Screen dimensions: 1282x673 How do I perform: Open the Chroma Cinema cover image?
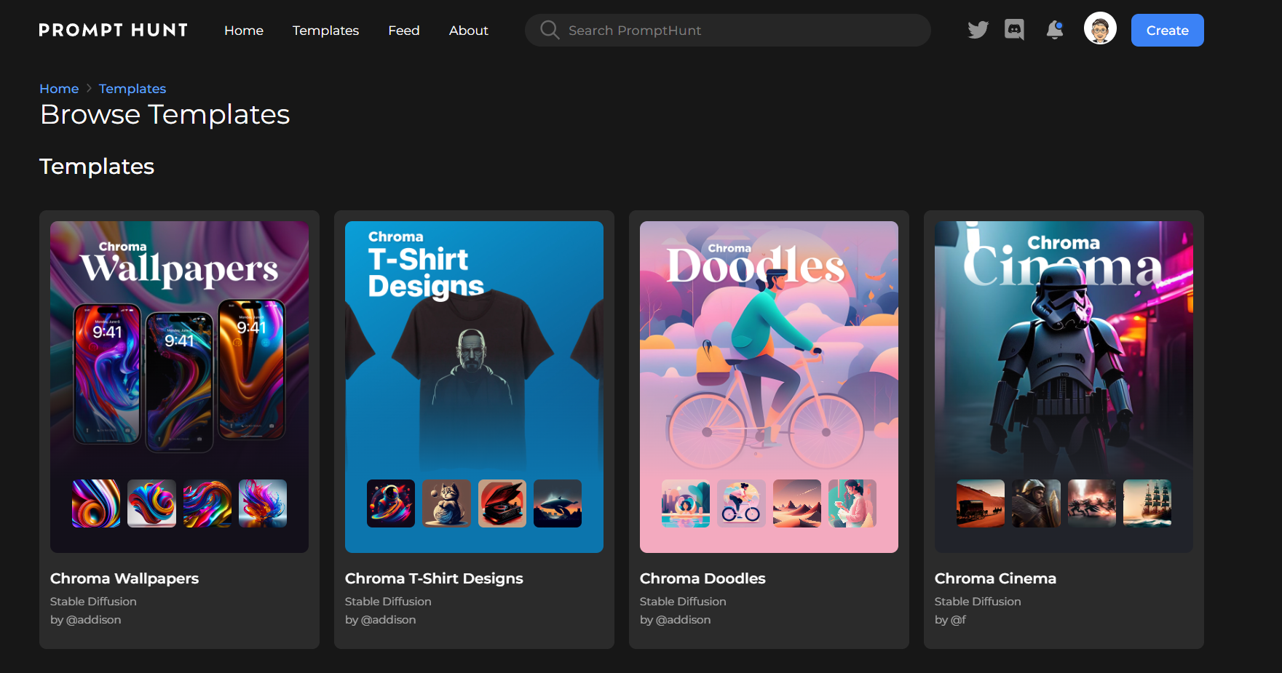1064,386
